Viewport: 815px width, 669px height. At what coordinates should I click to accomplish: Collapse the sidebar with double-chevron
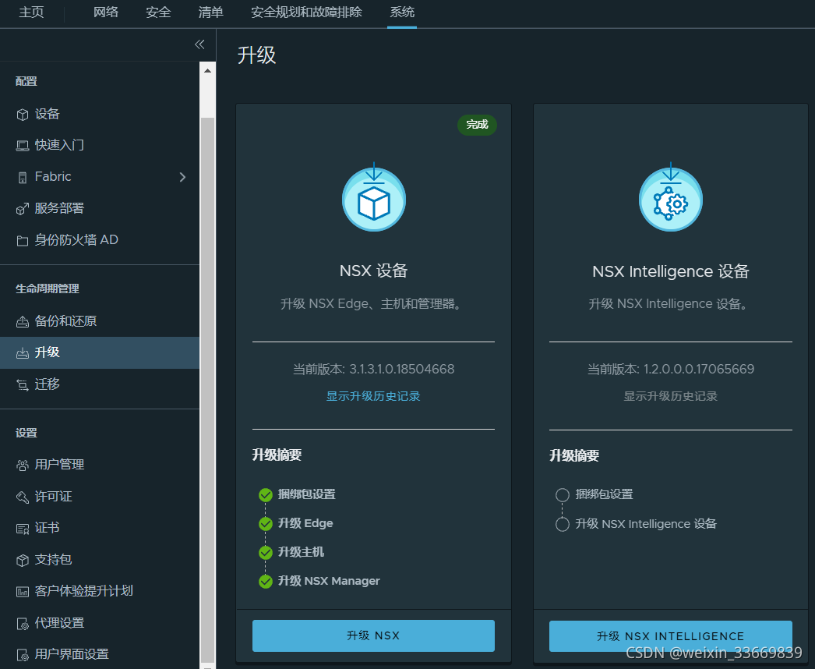click(199, 44)
